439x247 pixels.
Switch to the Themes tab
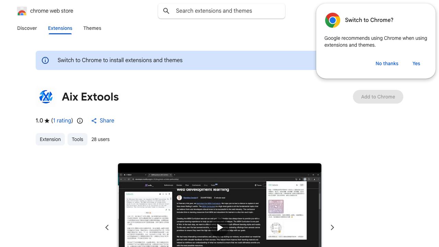(x=92, y=28)
